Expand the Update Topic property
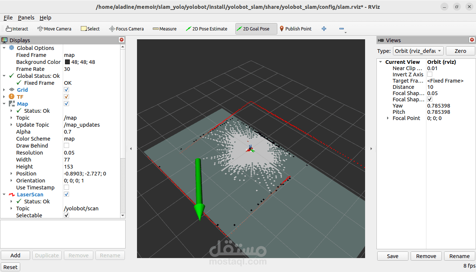 11,125
